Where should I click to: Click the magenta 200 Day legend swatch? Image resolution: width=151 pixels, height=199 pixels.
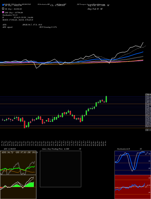pyautogui.click(x=3, y=12)
